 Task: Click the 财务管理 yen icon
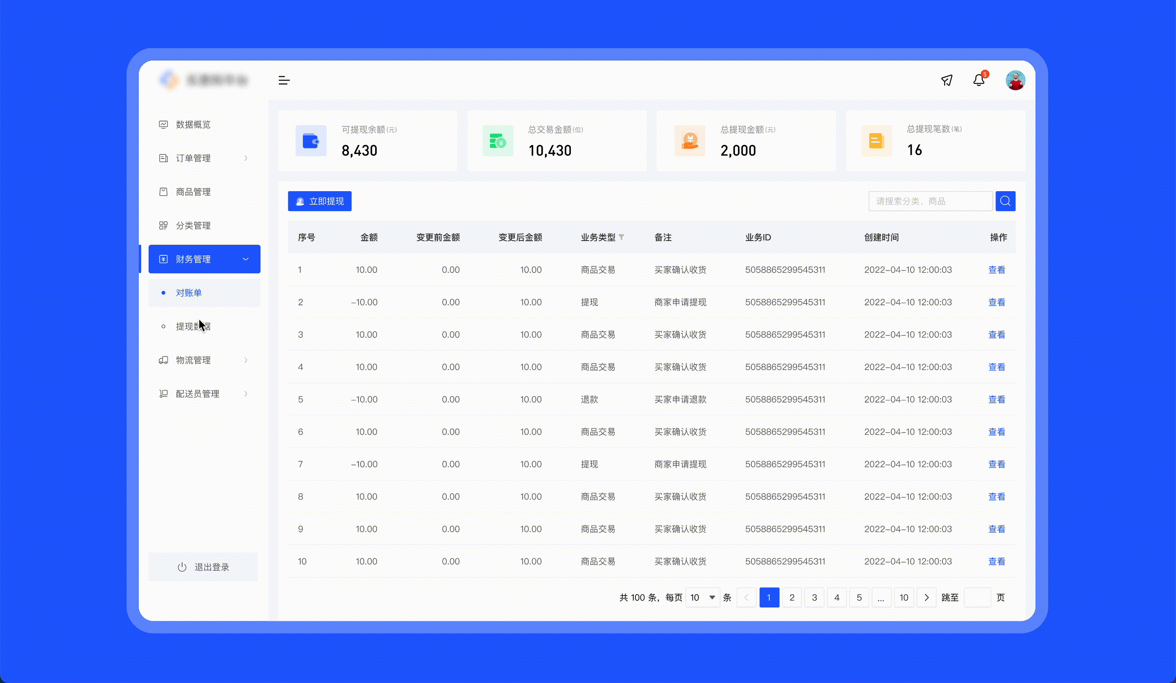pyautogui.click(x=163, y=259)
